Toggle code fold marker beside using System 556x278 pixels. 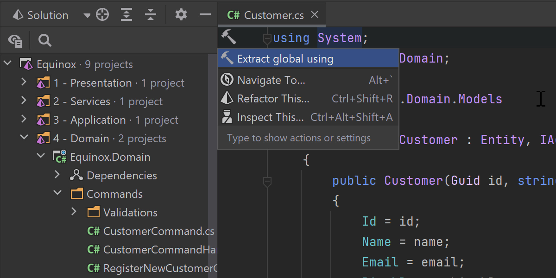[267, 38]
